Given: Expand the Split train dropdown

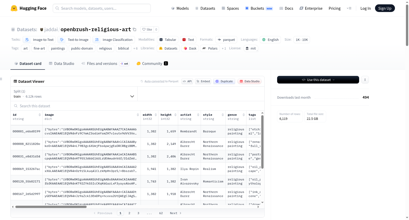Looking at the screenshot, I should tap(74, 94).
